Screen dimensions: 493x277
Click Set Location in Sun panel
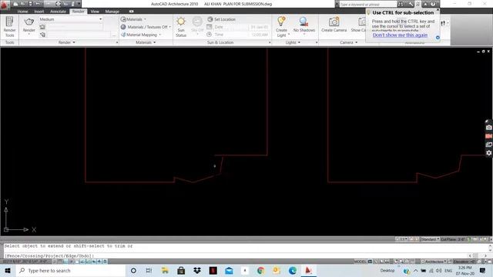point(221,19)
